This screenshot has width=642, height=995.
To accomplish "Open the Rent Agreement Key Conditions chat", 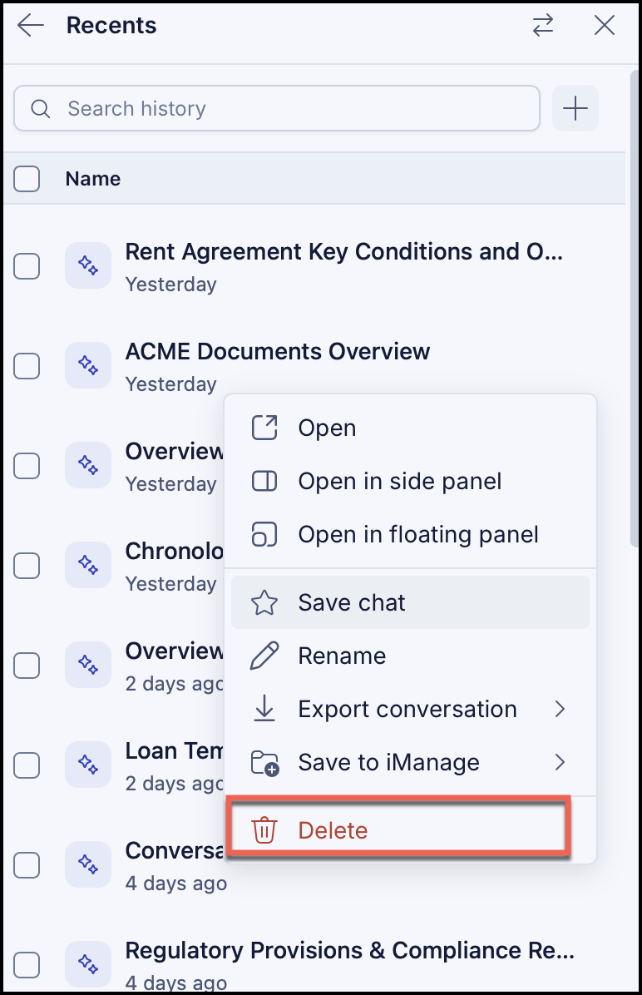I will pos(343,252).
